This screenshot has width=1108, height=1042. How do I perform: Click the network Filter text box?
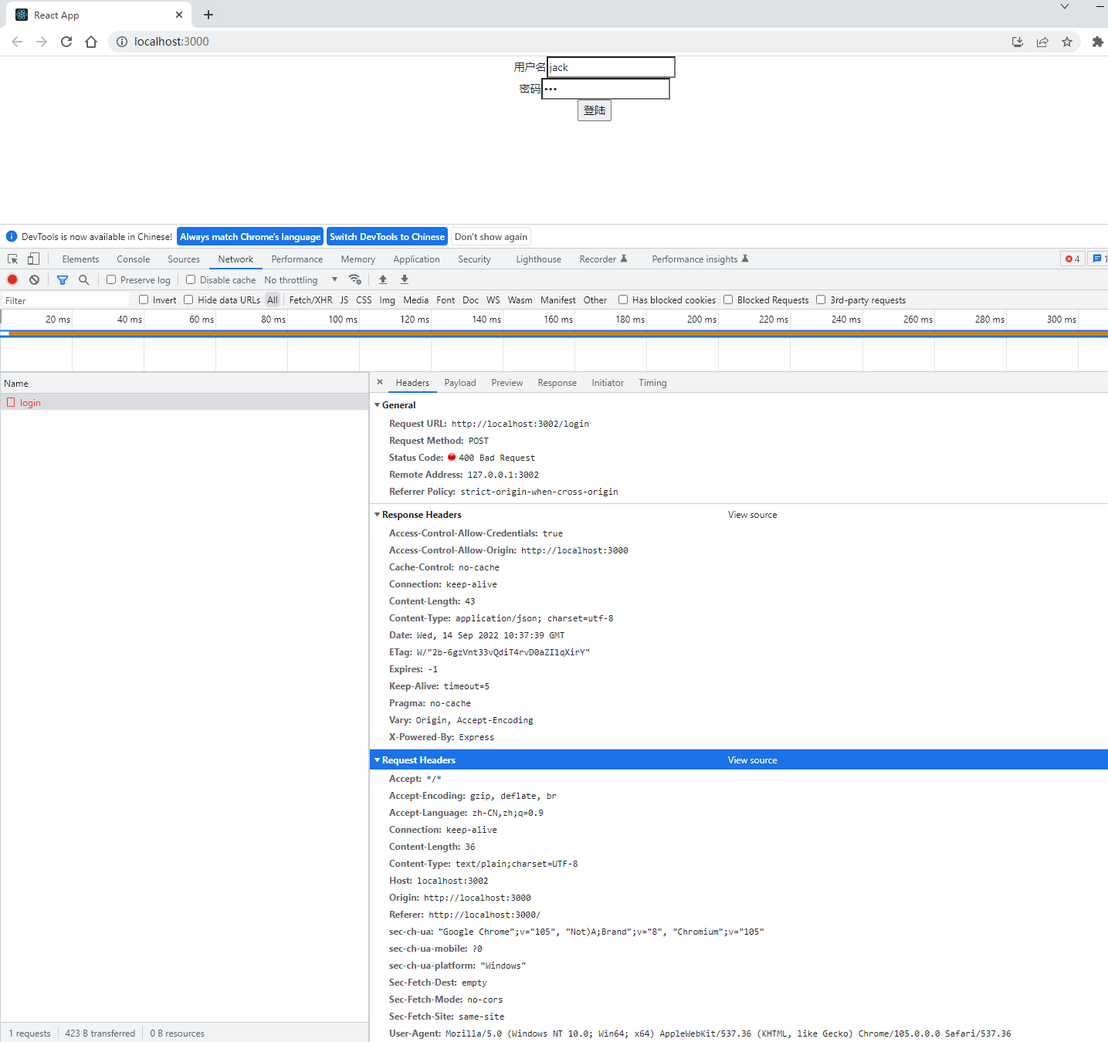click(x=66, y=300)
